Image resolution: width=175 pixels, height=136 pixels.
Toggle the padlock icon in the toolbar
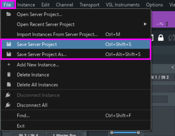[x=161, y=38]
